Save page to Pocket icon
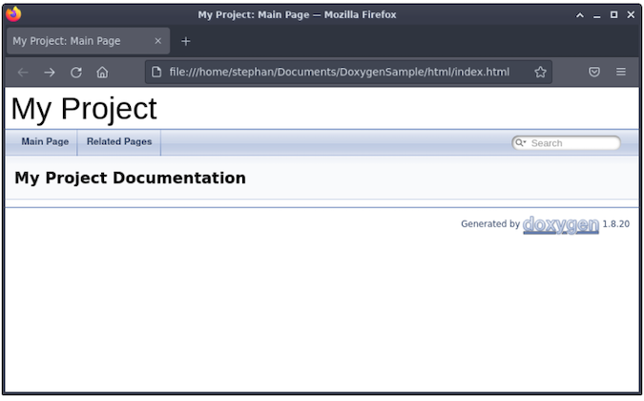644x401 pixels. pyautogui.click(x=594, y=72)
